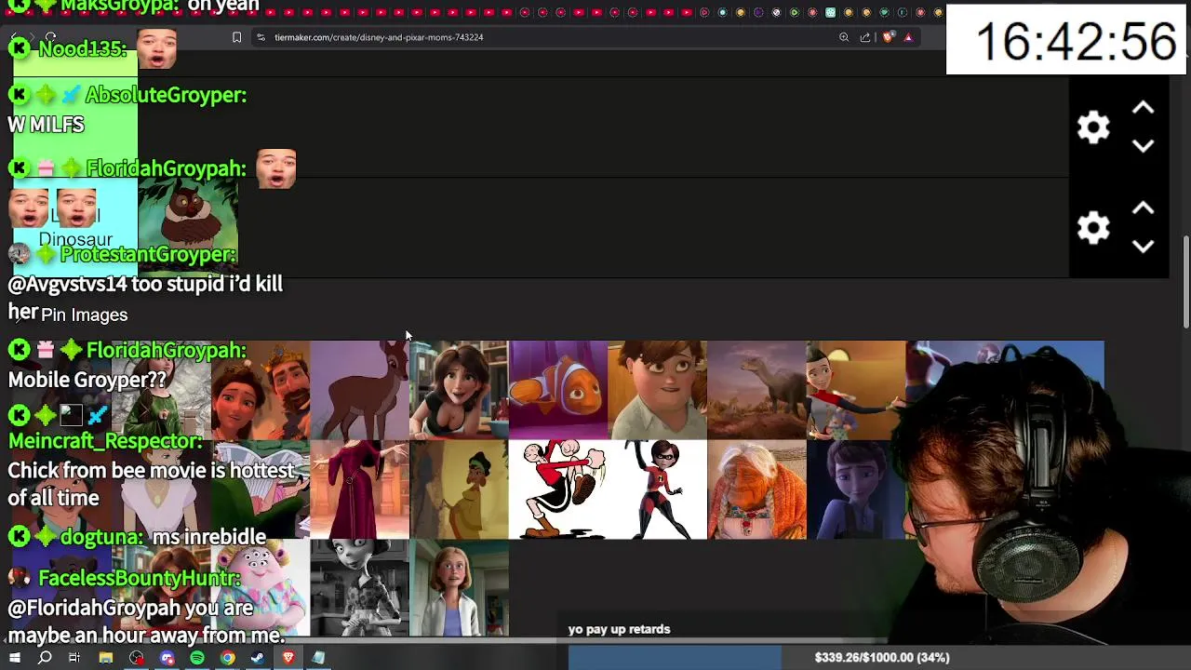This screenshot has width=1191, height=670.
Task: Select the Tiana's mom yellow dress image
Action: 459,489
